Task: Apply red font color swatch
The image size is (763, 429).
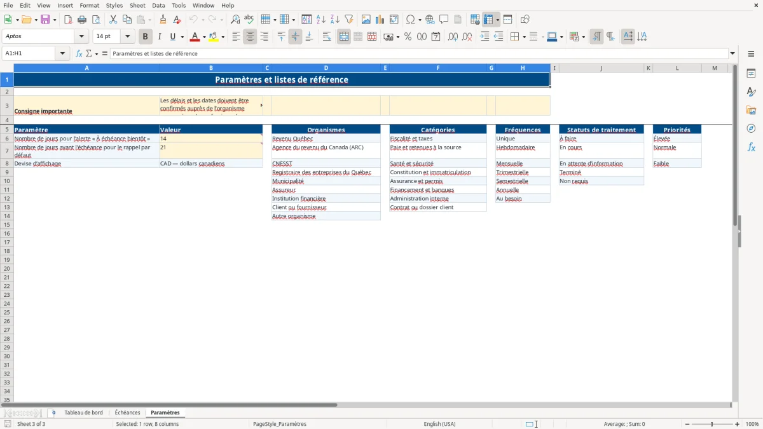Action: (195, 37)
